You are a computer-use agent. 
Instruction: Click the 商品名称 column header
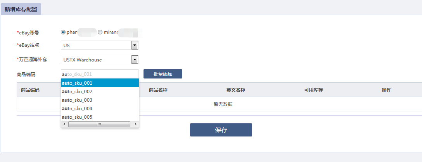(158, 90)
